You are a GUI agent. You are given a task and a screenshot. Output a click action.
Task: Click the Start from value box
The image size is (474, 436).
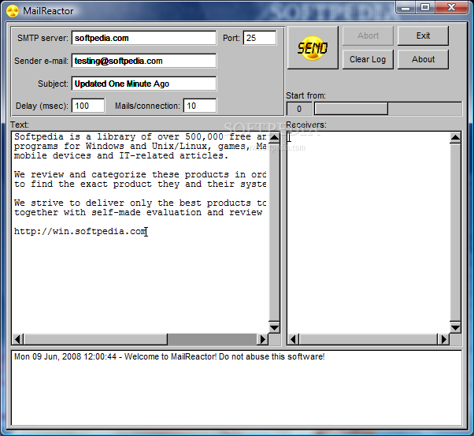(x=299, y=109)
